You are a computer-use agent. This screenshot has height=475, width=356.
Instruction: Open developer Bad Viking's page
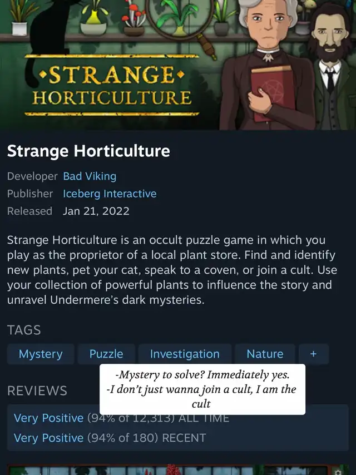90,176
